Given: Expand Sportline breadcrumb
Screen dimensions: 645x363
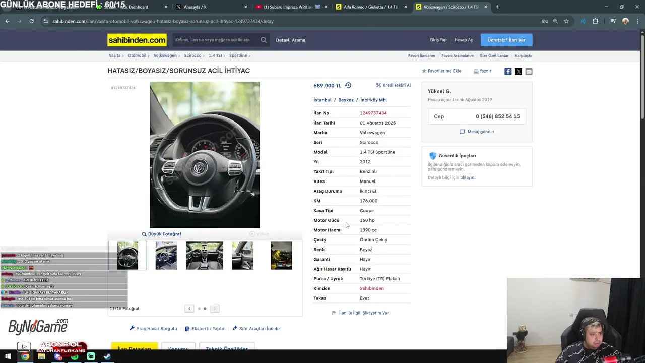Looking at the screenshot, I should click(239, 56).
